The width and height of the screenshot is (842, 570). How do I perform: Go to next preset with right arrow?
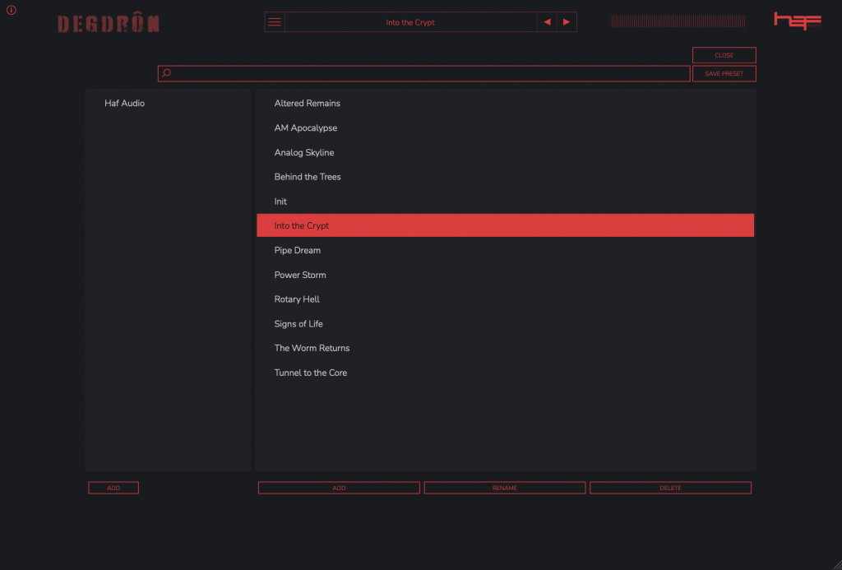pos(567,22)
